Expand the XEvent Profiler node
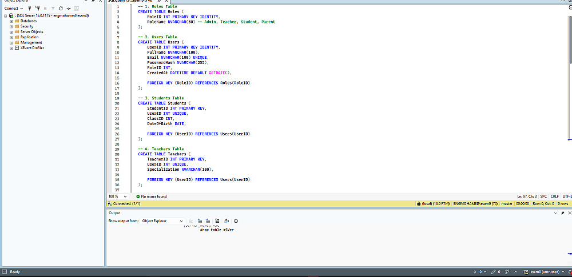This screenshot has width=572, height=277. coord(11,48)
